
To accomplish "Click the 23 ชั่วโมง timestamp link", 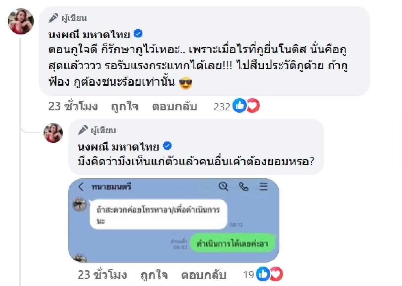I will (x=72, y=106).
